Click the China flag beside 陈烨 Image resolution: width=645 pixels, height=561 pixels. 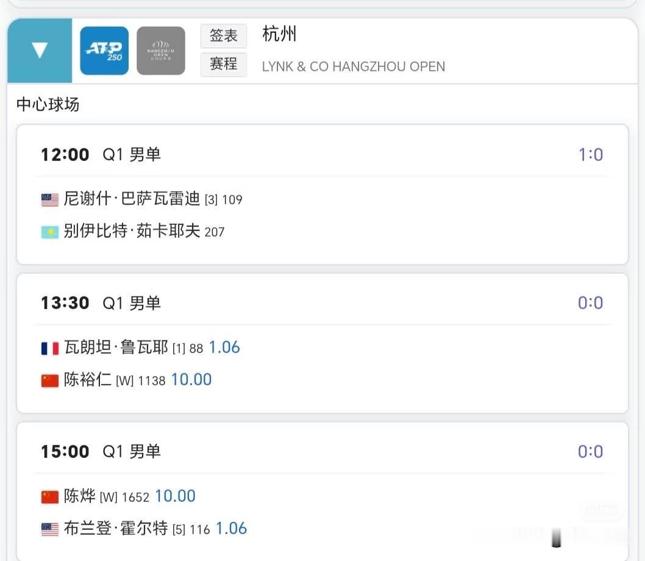pyautogui.click(x=50, y=497)
